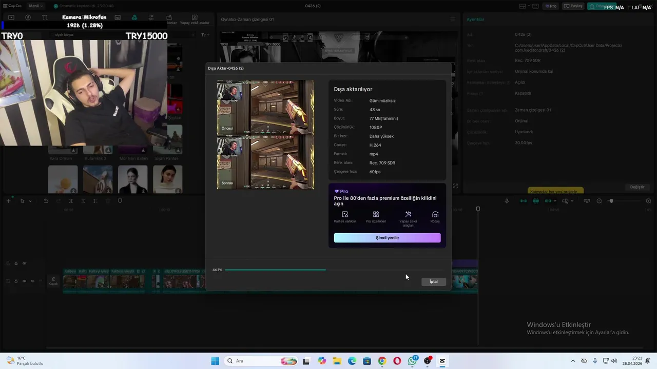
Task: Open the captions tab icon
Action: pos(118,17)
